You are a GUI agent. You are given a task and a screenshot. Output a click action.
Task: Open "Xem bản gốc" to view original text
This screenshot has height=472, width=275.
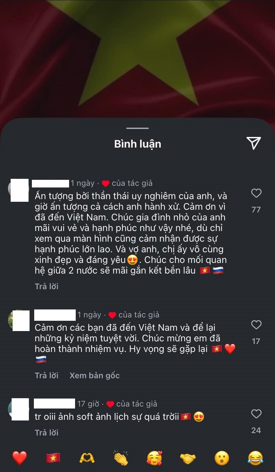click(x=95, y=375)
